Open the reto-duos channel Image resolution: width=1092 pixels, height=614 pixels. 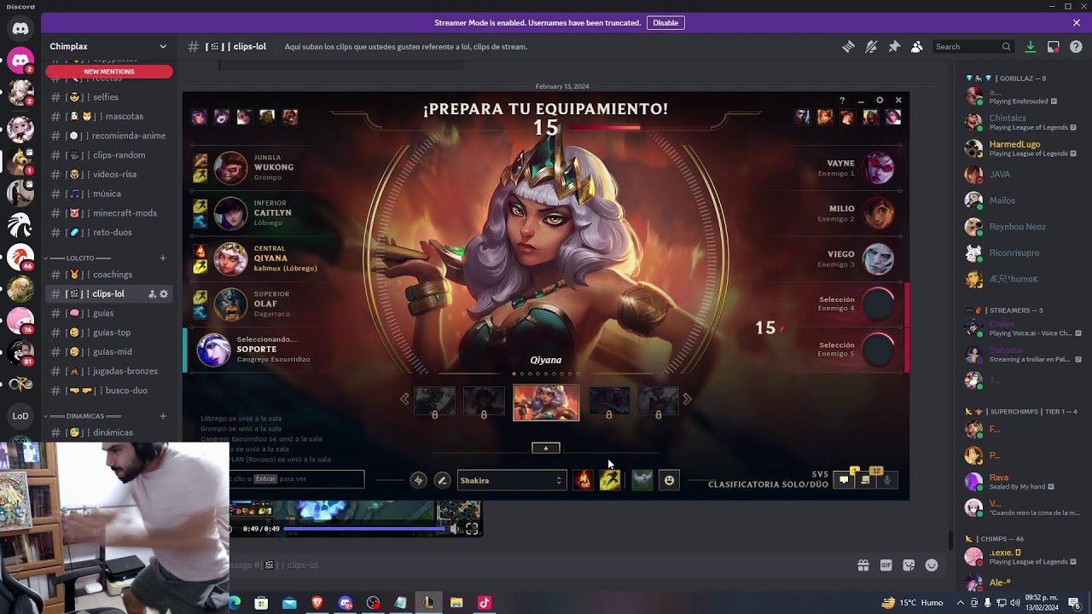coord(109,232)
